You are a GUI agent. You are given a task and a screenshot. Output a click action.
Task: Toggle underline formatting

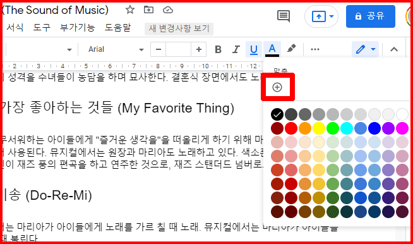[x=254, y=49]
